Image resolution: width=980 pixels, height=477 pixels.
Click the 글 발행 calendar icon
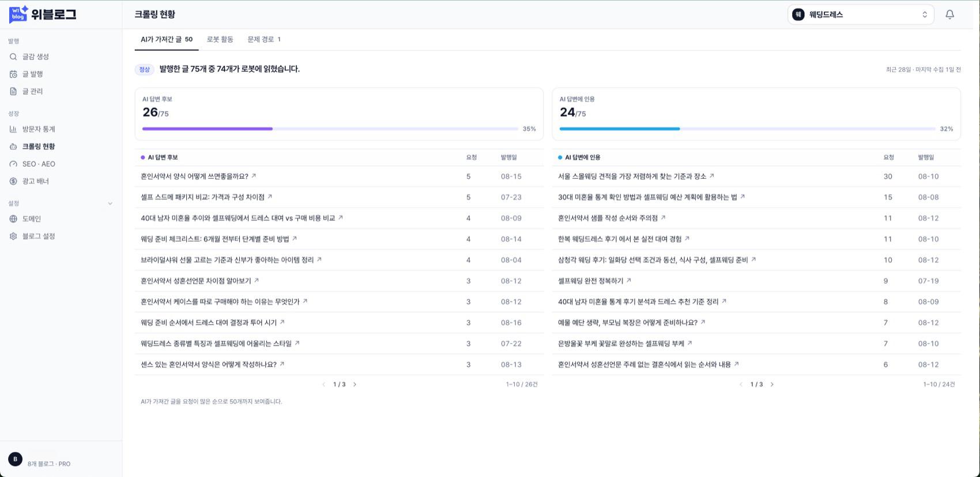[13, 74]
